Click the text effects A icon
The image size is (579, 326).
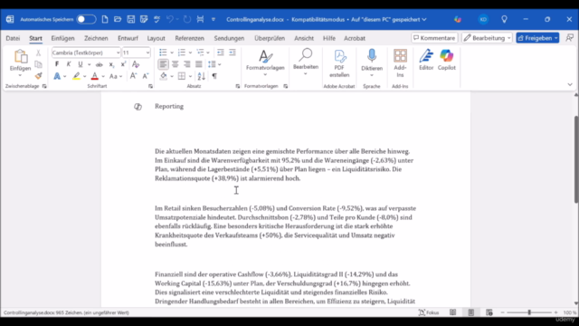(x=57, y=76)
